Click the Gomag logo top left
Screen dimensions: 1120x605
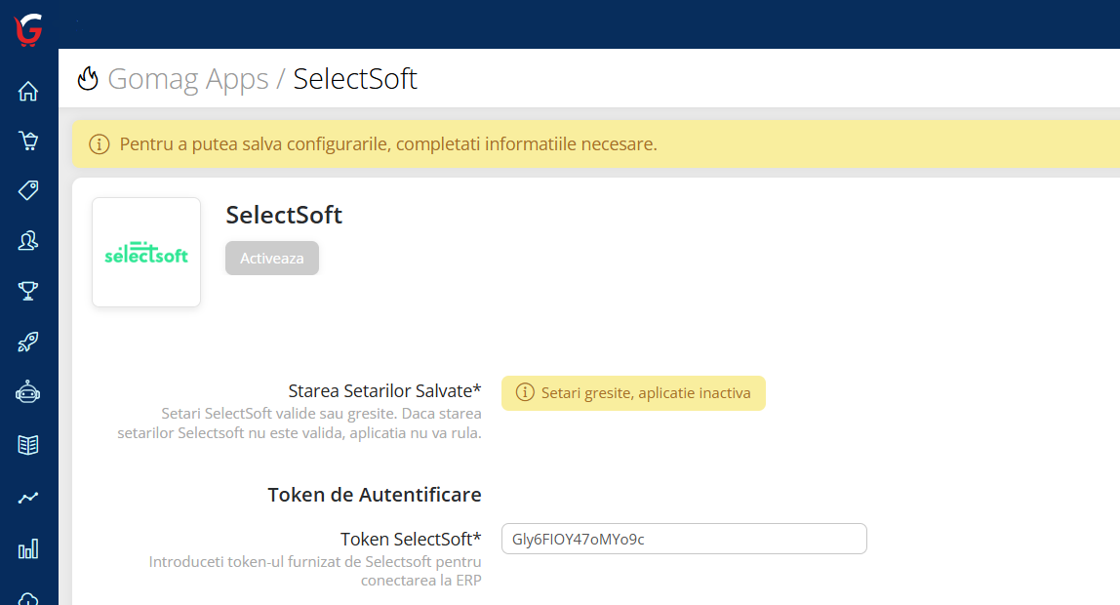[26, 29]
